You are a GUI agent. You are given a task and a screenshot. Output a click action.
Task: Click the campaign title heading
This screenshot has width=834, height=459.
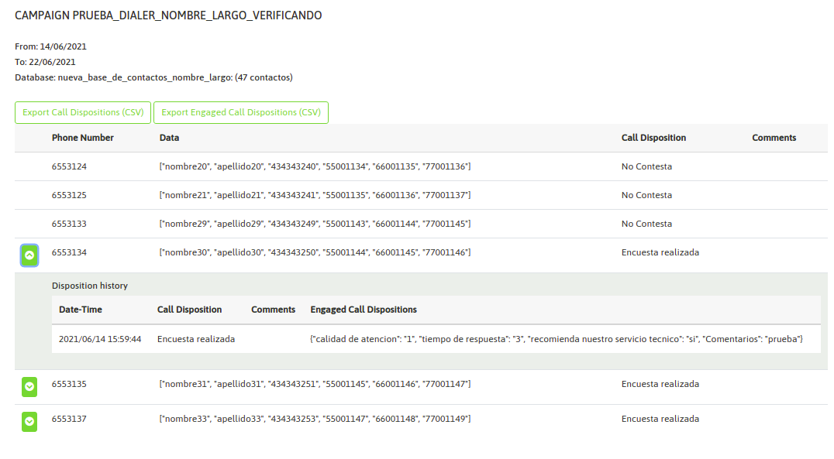168,15
